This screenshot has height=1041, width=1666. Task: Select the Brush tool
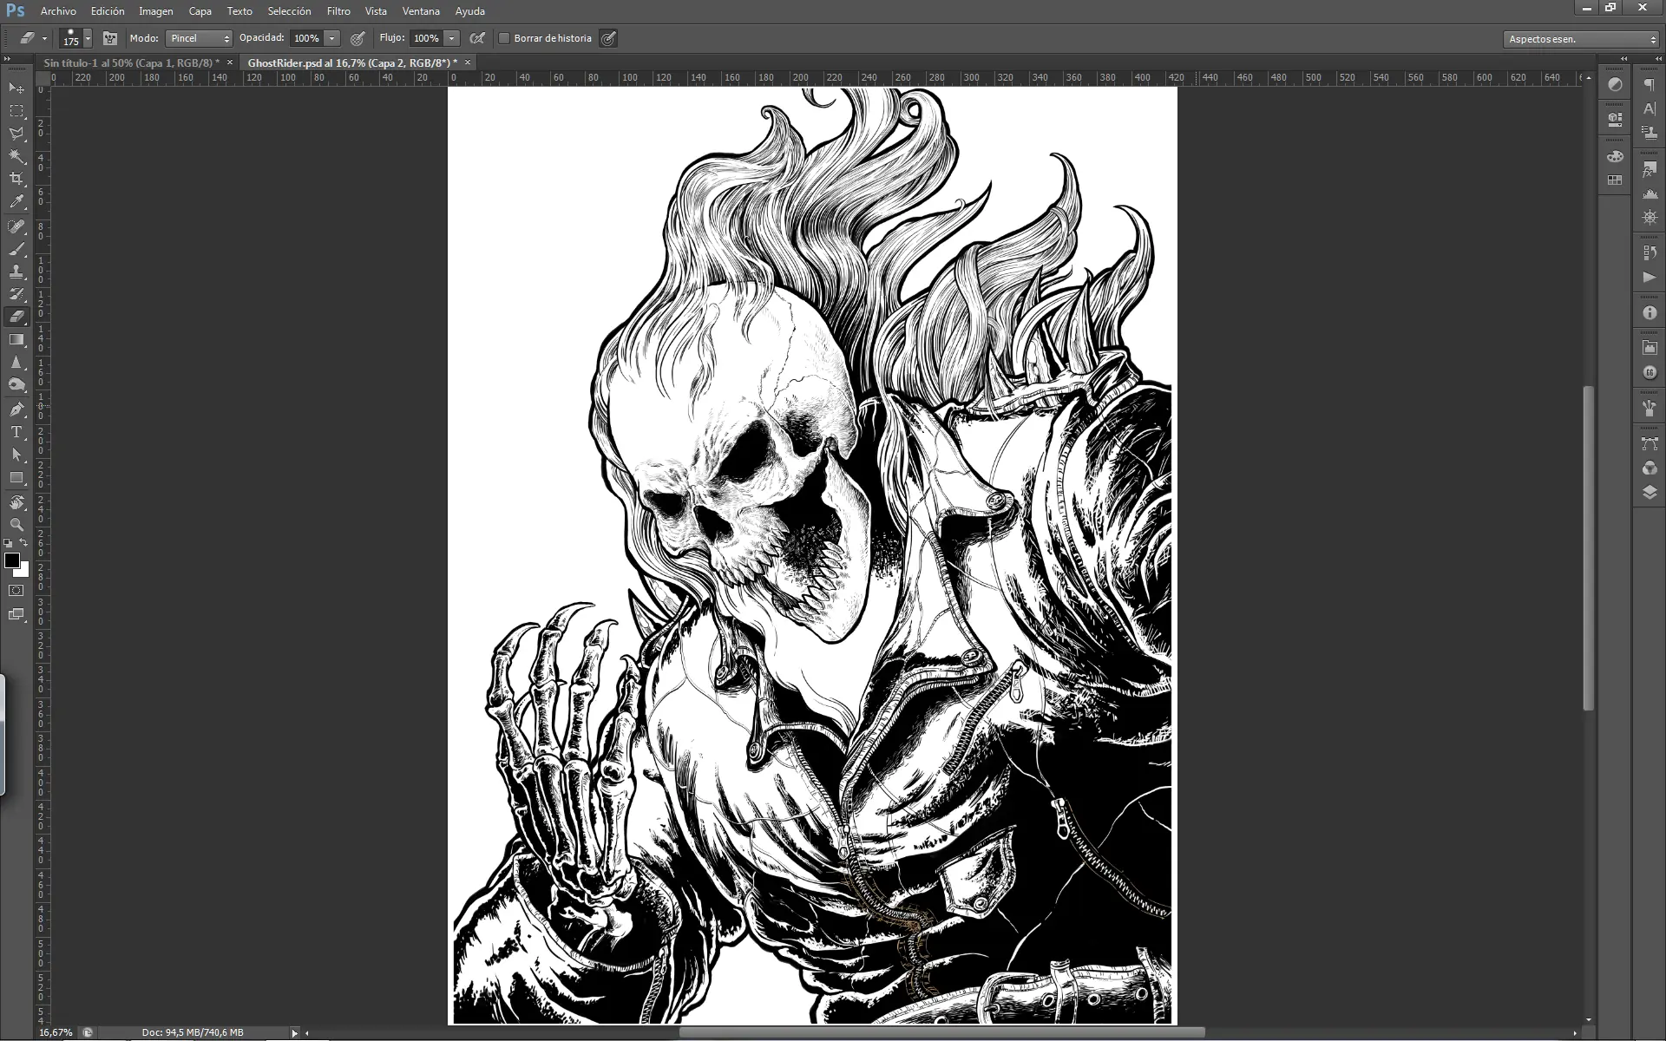[x=16, y=249]
